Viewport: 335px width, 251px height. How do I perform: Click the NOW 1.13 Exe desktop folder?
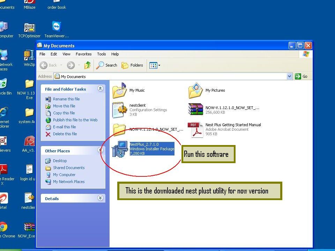click(26, 89)
